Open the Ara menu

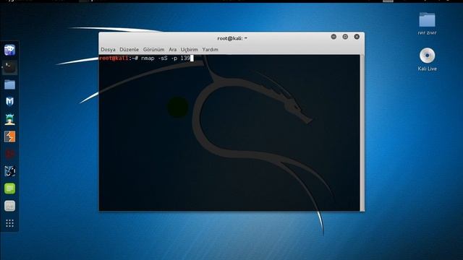(172, 50)
